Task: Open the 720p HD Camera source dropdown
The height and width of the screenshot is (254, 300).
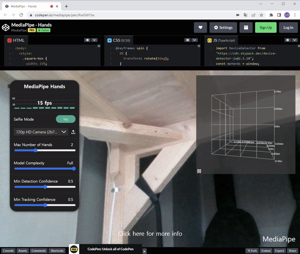Action: (41, 132)
